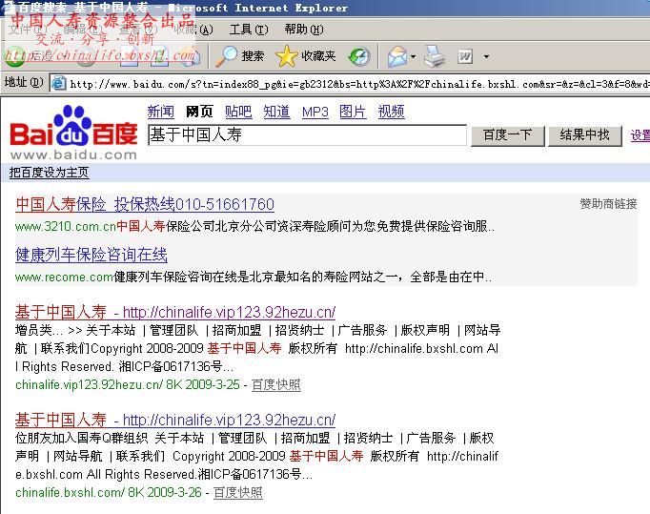
Task: Switch to the MP3 tab
Action: pyautogui.click(x=315, y=112)
